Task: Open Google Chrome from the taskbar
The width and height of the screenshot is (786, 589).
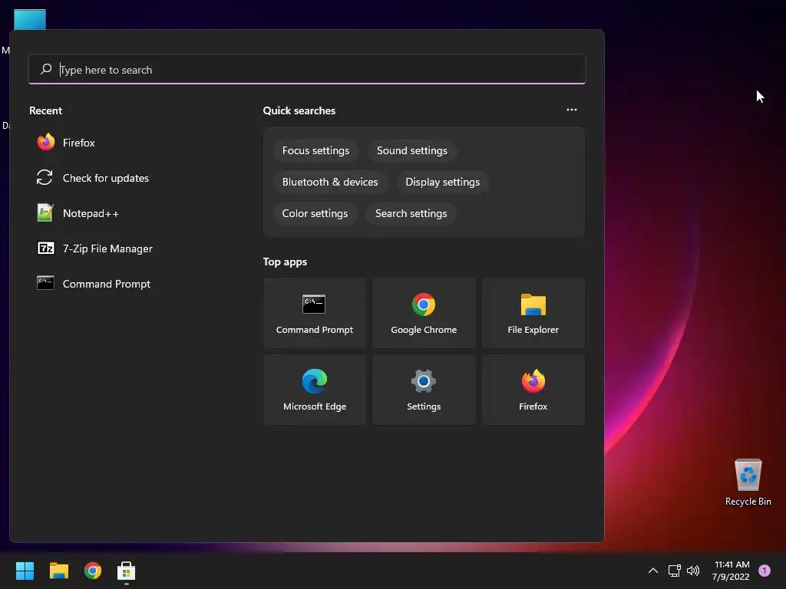Action: click(93, 571)
